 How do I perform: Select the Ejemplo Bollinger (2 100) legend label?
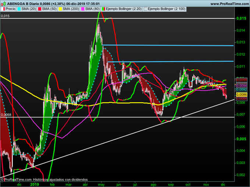pyautogui.click(x=167, y=9)
